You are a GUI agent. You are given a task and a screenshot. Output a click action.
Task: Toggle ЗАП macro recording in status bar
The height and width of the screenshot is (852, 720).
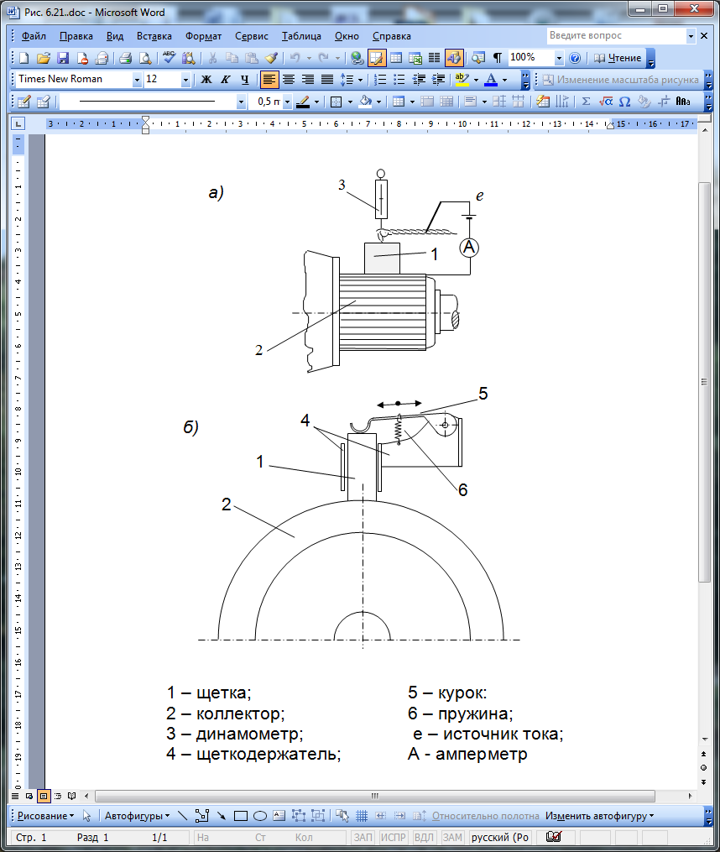(x=363, y=838)
